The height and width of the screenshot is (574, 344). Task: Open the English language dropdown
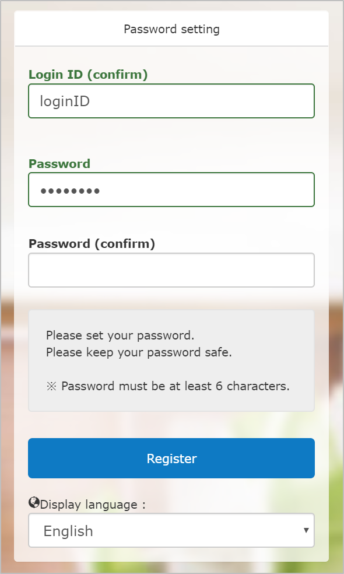point(171,530)
